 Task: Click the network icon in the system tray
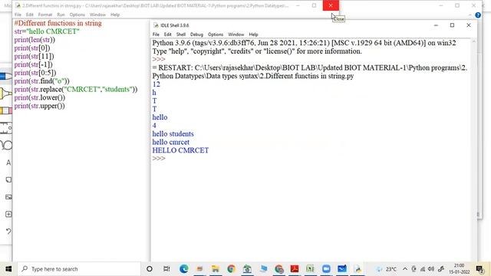click(x=423, y=269)
